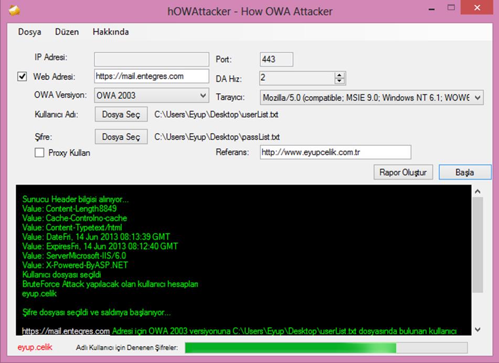Viewport: 499px width, 363px height.
Task: Click the 'Value: Content-Length8849' log line
Action: [69, 209]
